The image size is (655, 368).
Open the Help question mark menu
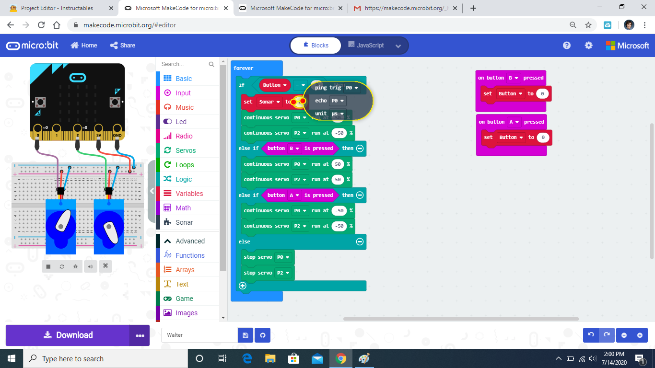coord(567,46)
